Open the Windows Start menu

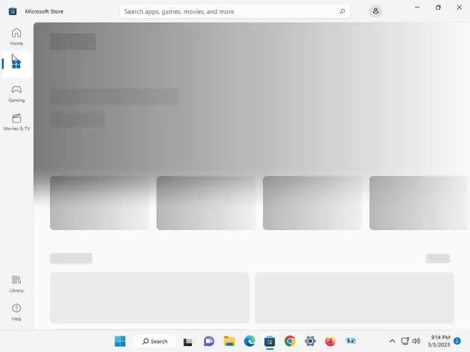click(120, 341)
